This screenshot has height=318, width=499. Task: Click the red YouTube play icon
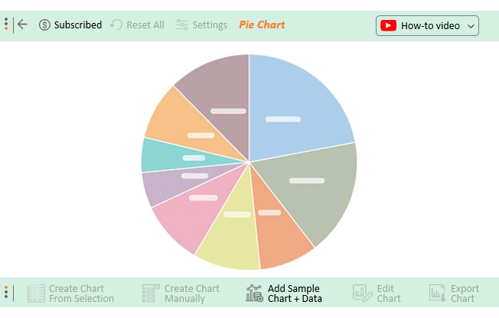coord(388,25)
